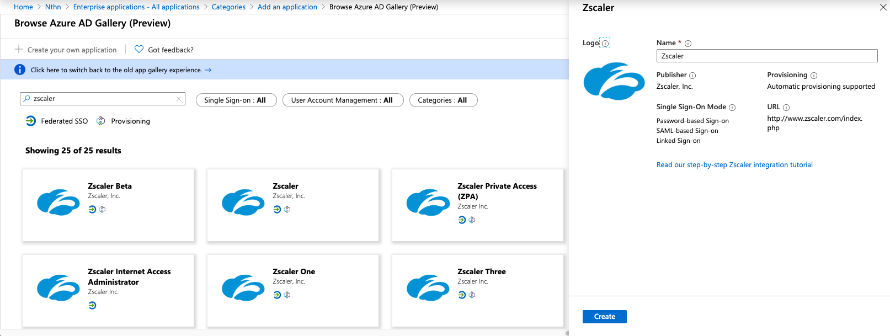This screenshot has height=336, width=890.
Task: Go to Enterprise applications breadcrumb
Action: pyautogui.click(x=136, y=7)
